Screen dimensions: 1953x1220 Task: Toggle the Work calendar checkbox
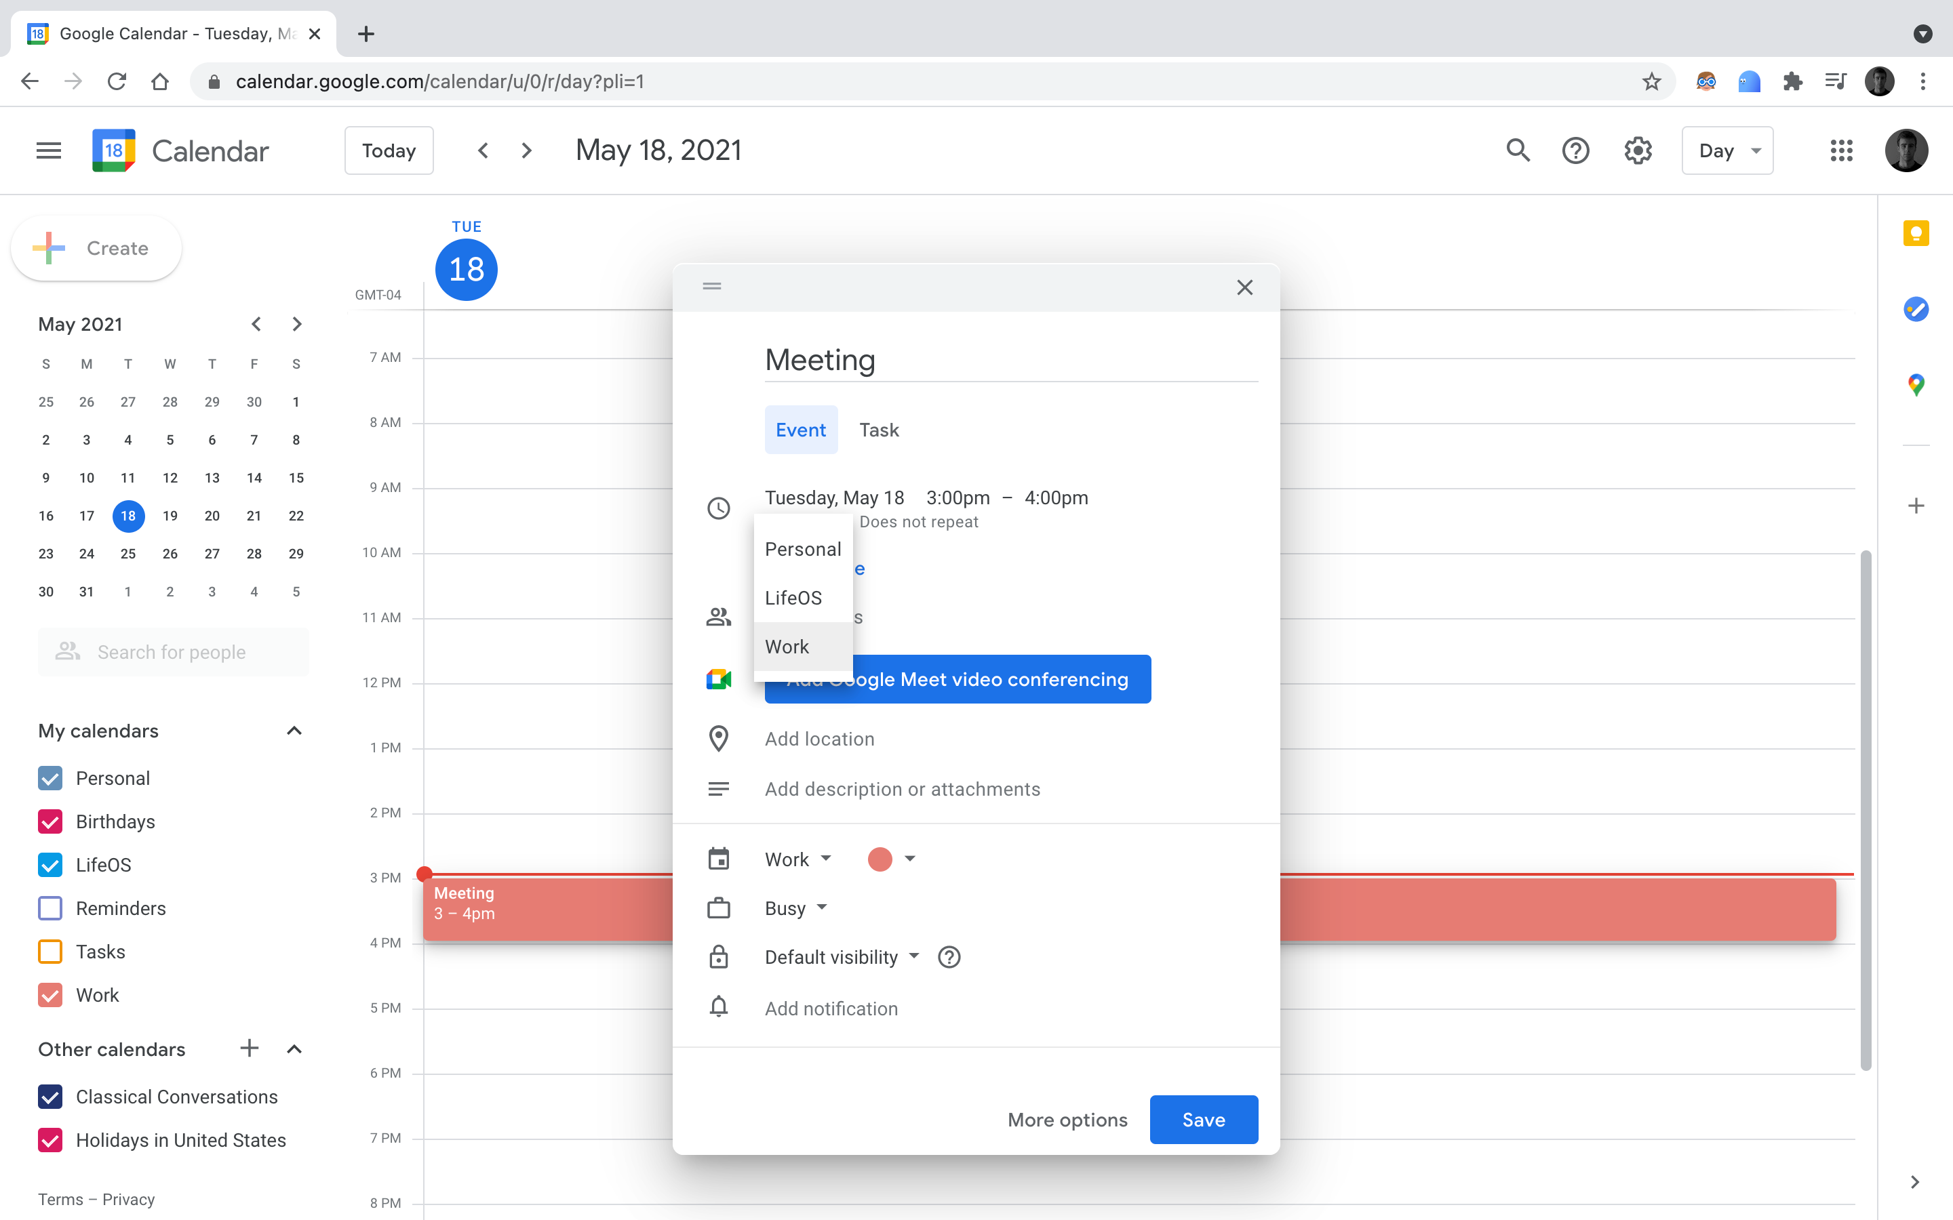click(x=50, y=994)
